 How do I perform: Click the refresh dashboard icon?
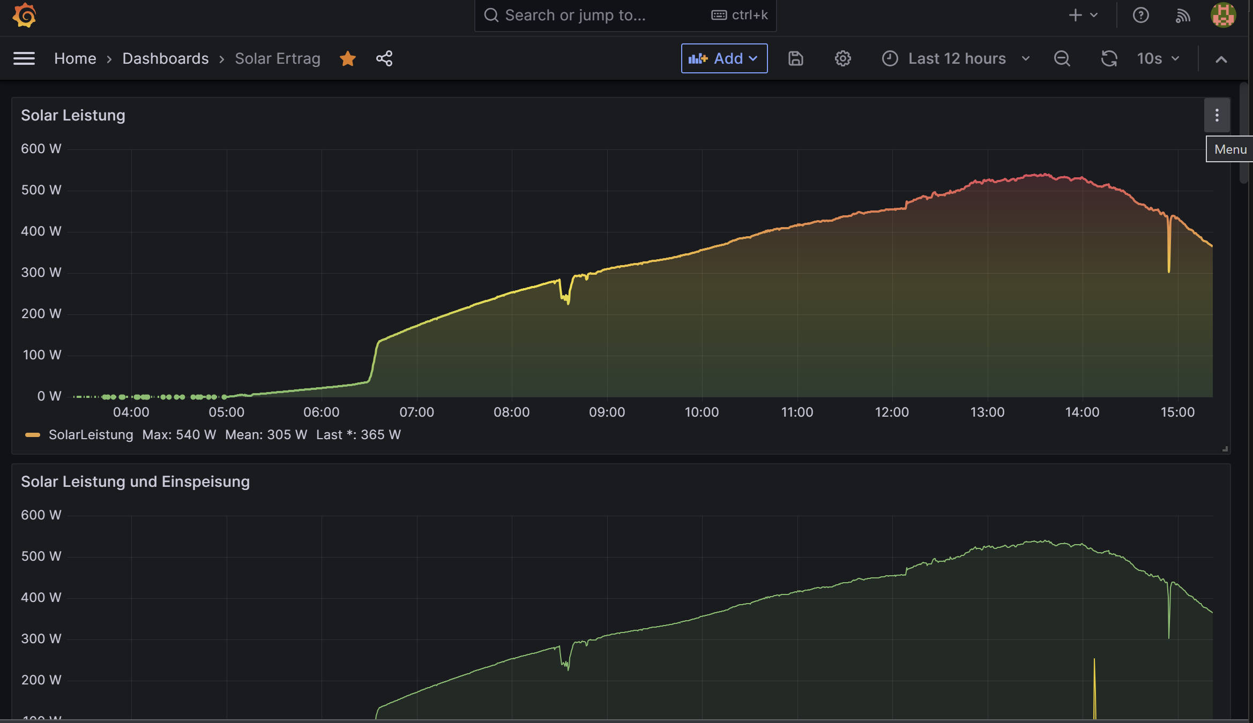click(1109, 58)
